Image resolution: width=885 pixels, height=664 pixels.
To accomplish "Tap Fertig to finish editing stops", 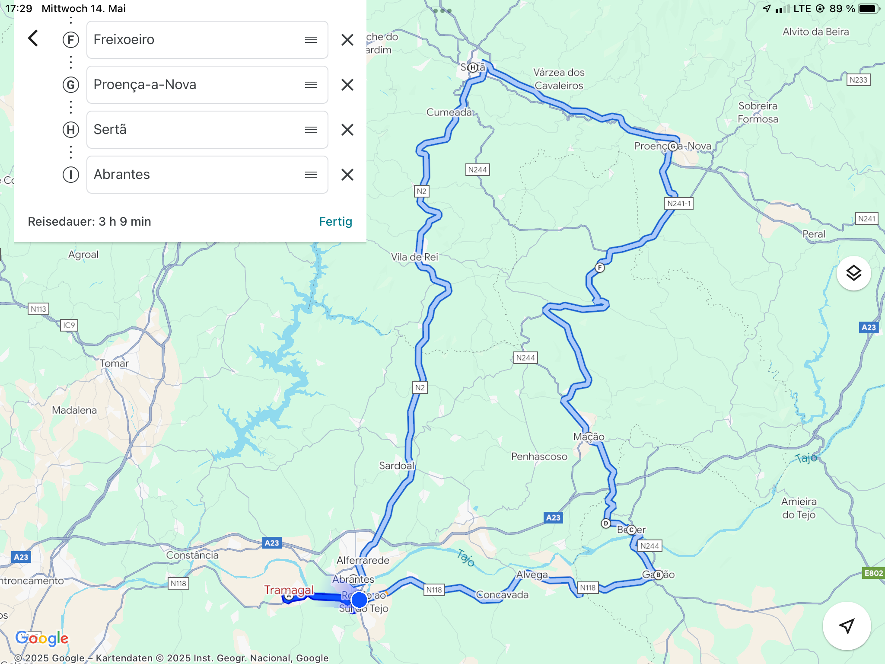I will pos(335,221).
